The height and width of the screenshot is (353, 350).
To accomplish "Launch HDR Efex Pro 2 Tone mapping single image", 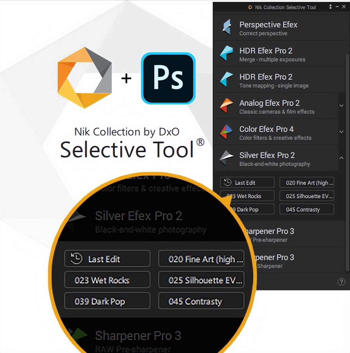I will tap(279, 80).
